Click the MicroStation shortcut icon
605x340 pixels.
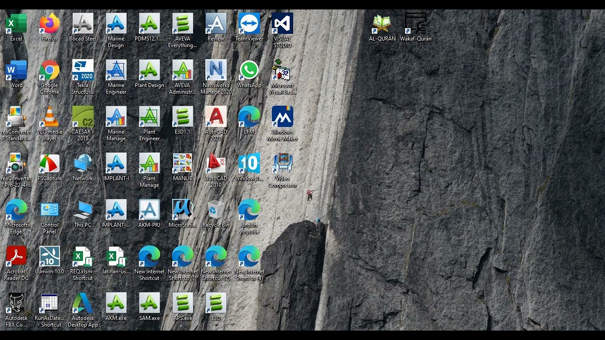pyautogui.click(x=182, y=210)
